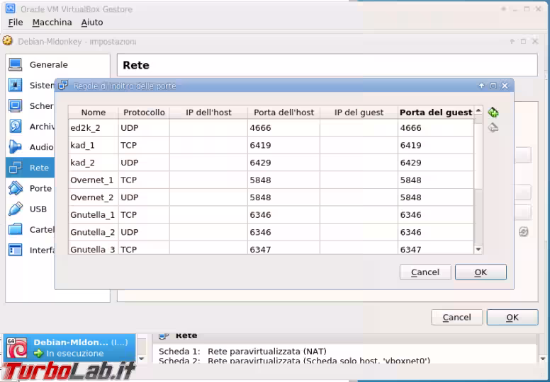Sort rules by Porta del guest header
This screenshot has width=550, height=382.
435,112
